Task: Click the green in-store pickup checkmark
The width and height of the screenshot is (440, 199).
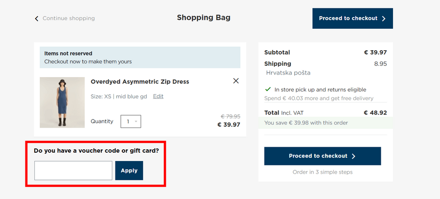Action: coord(268,90)
